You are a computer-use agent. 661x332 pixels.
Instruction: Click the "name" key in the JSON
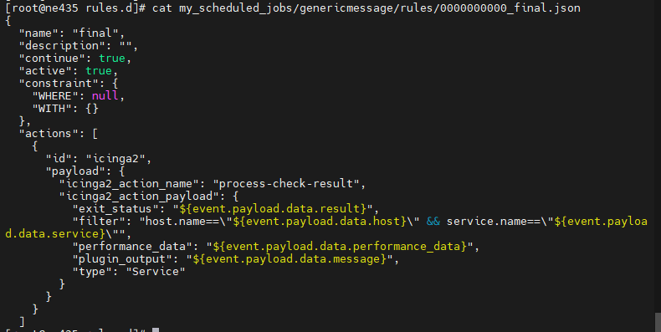pos(38,33)
